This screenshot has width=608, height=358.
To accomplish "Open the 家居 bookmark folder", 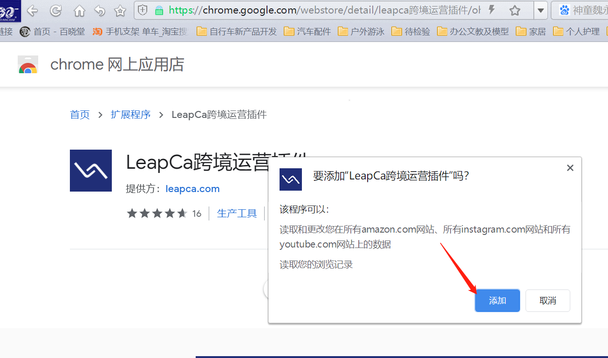I will [x=531, y=31].
